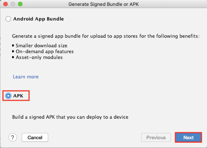Click the 'Build a signed APK' description text

coord(70,117)
